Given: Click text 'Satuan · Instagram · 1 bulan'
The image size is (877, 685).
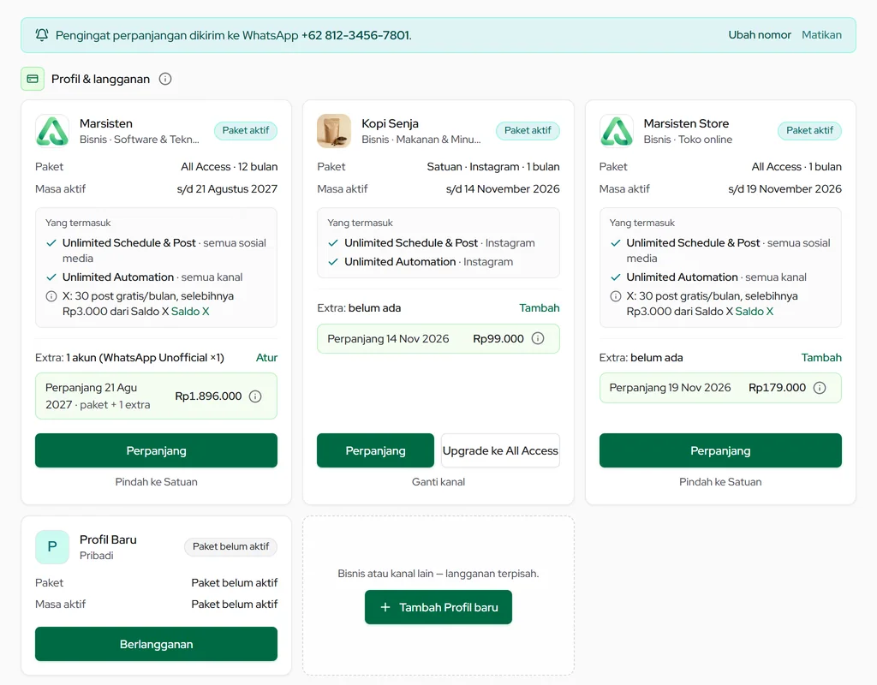Looking at the screenshot, I should point(493,167).
